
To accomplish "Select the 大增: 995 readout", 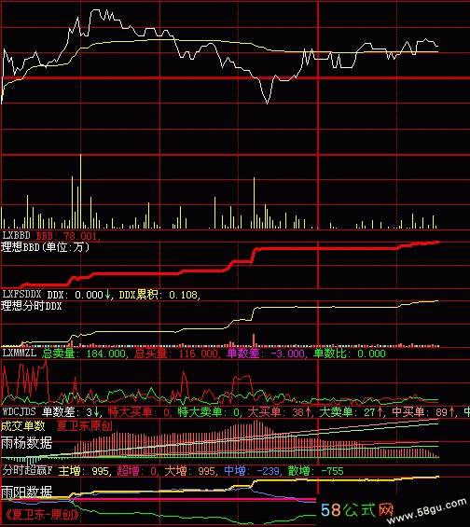I will coord(190,470).
